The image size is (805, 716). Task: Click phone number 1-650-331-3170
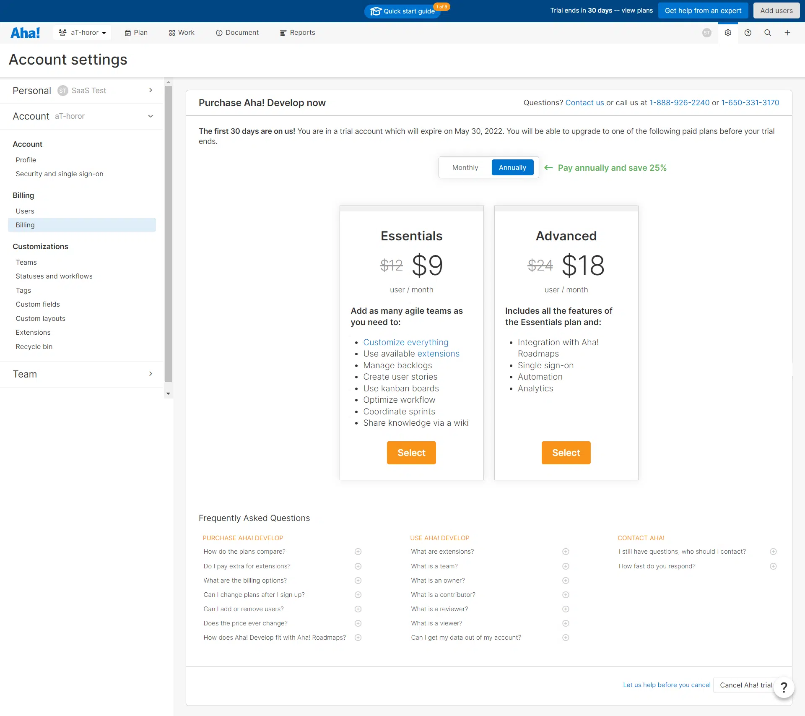click(x=750, y=103)
